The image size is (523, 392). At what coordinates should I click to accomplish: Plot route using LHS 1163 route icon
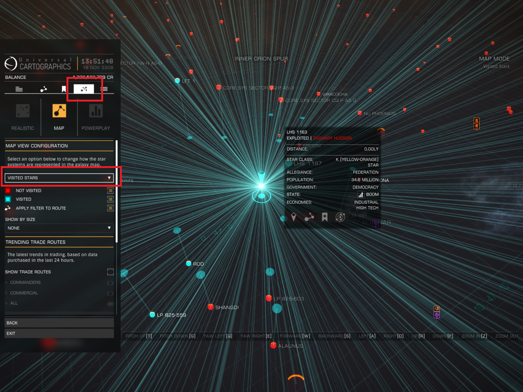(x=309, y=217)
